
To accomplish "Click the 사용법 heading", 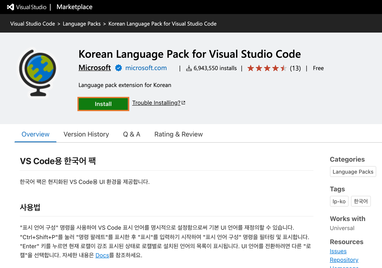I will click(30, 207).
